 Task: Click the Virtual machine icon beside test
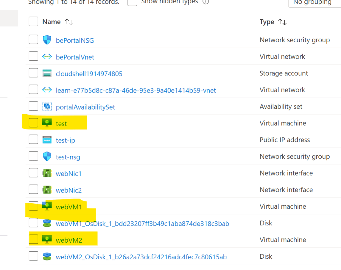click(47, 123)
